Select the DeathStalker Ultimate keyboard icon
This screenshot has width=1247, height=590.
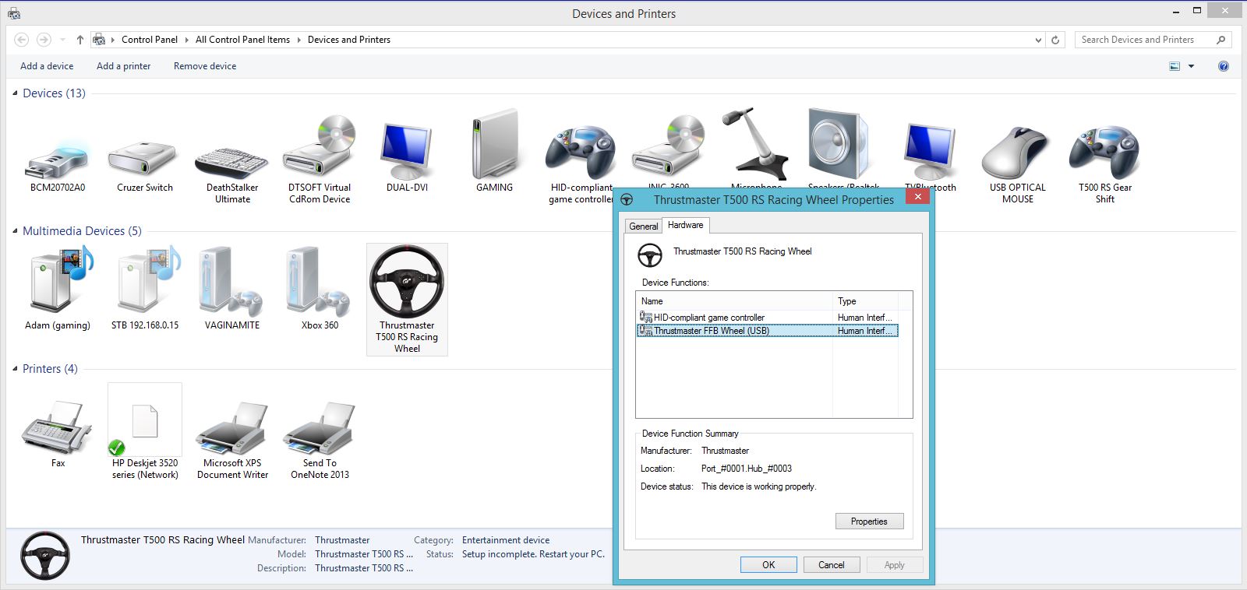coord(232,162)
